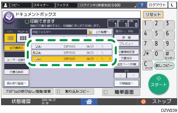Tap numeric key 6
Image resolution: width=178 pixels, height=113 pixels.
coord(170,35)
